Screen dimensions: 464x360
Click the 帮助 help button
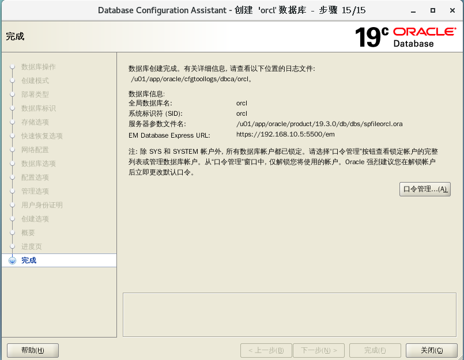(x=32, y=350)
